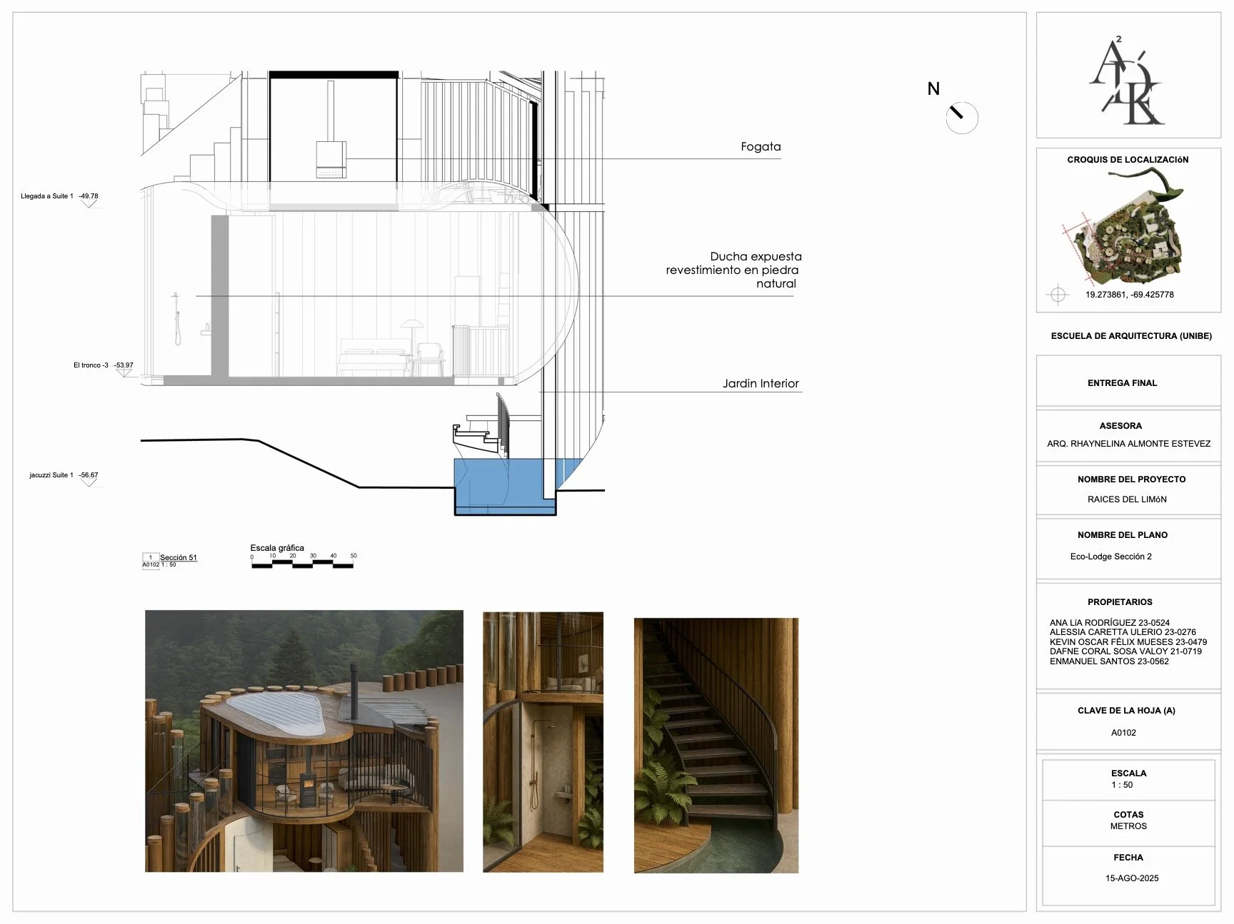Select the METROS units value

click(1128, 826)
